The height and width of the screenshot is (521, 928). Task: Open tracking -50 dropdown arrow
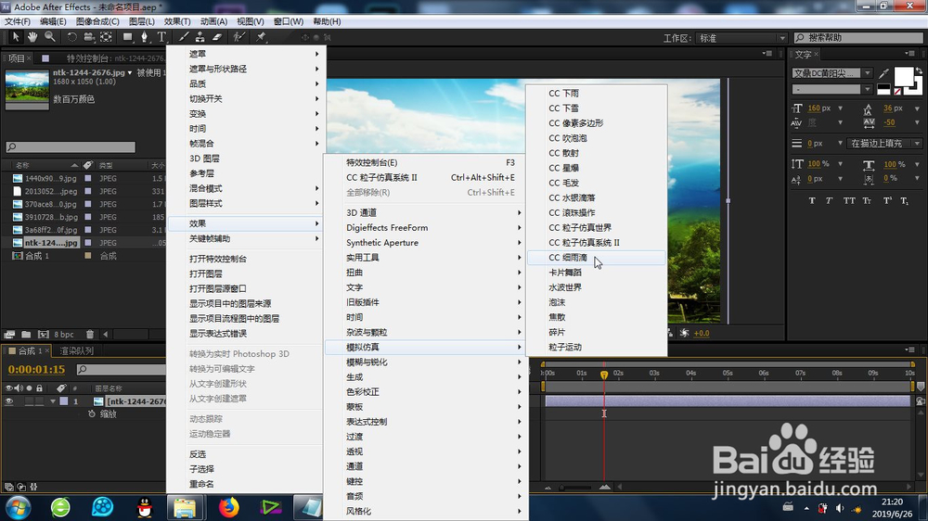click(918, 123)
